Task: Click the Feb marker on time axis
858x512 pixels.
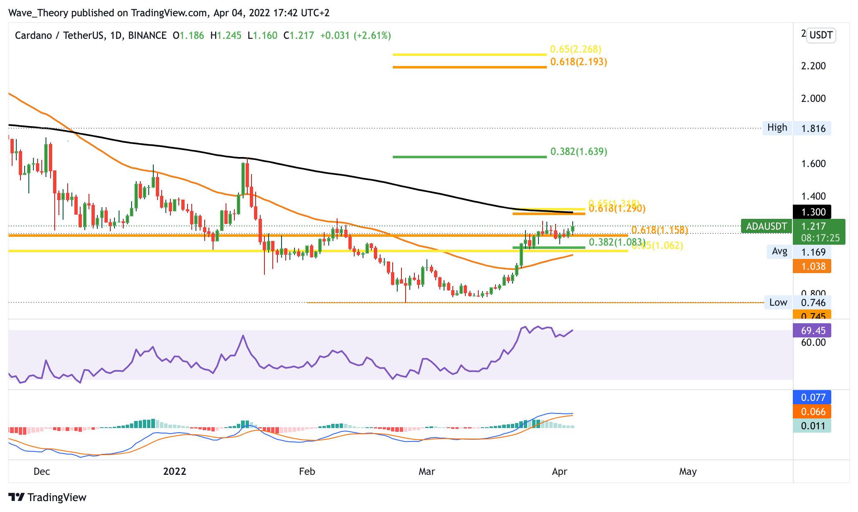Action: [x=307, y=471]
